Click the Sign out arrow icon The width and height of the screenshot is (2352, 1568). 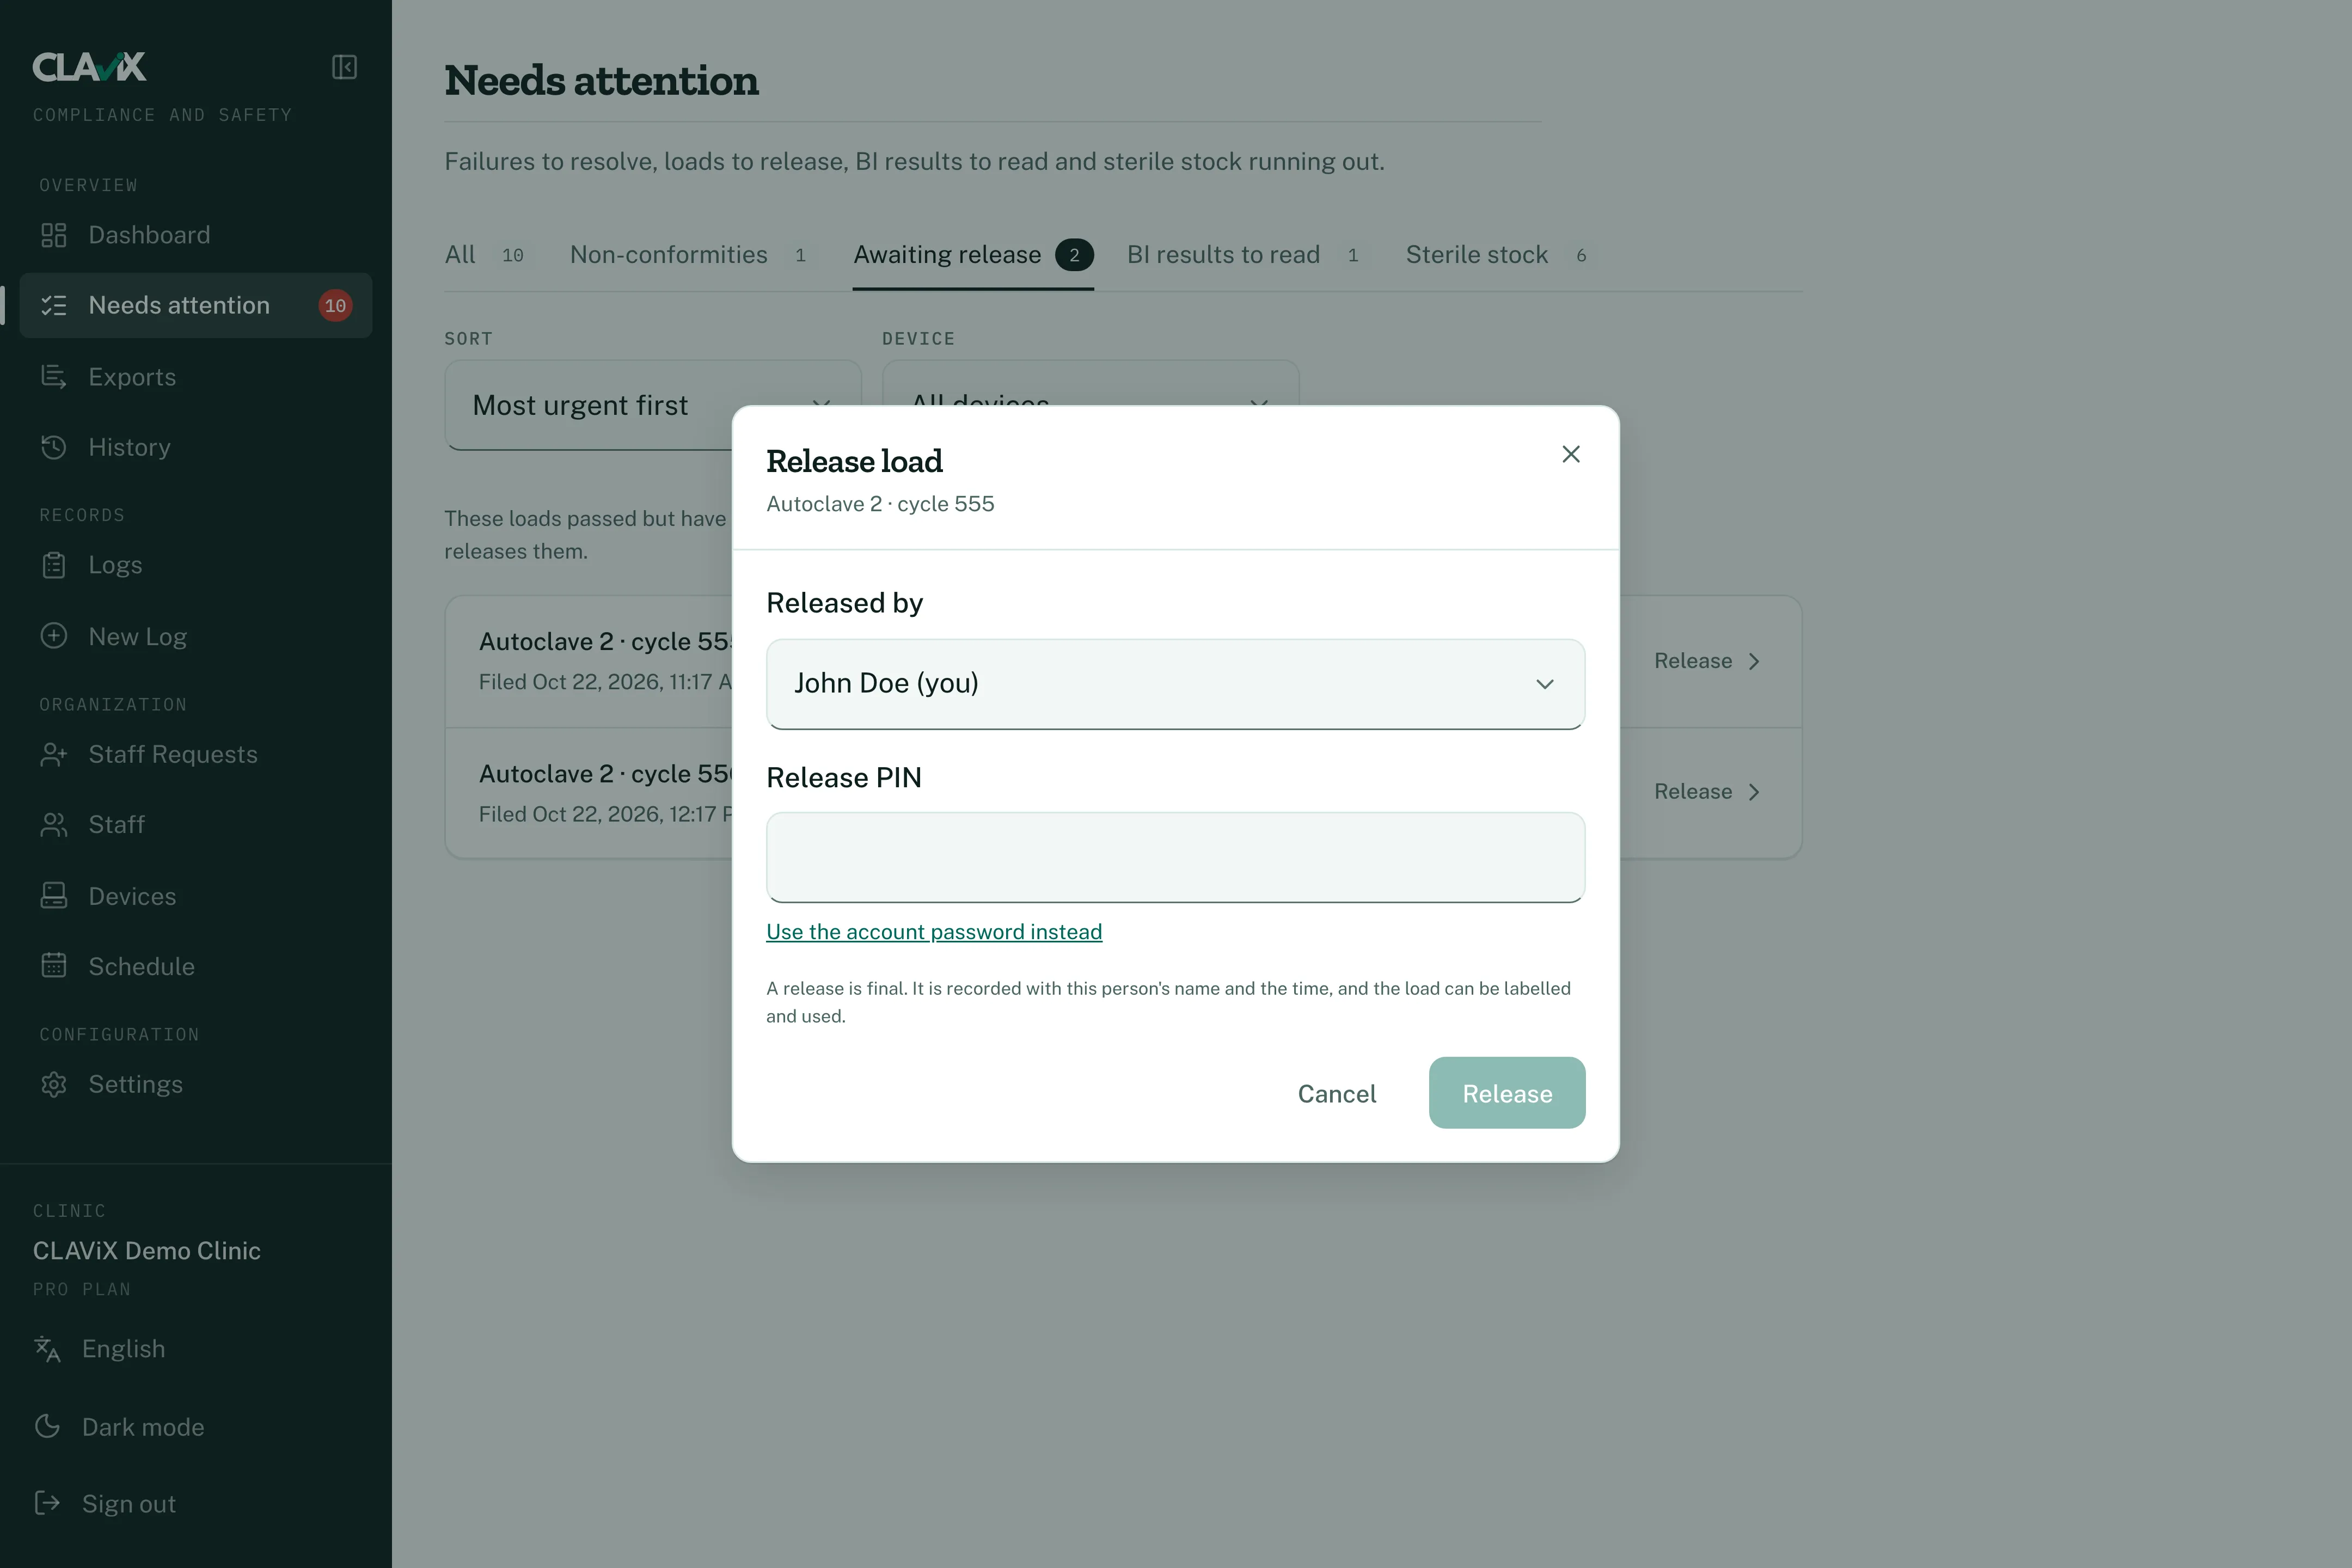pos(47,1503)
